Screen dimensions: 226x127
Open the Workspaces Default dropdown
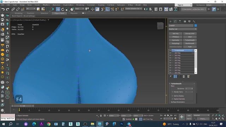click(x=215, y=5)
